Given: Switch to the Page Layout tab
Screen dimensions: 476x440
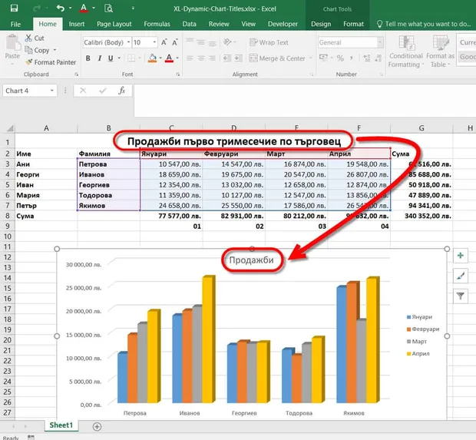Looking at the screenshot, I should click(x=114, y=24).
